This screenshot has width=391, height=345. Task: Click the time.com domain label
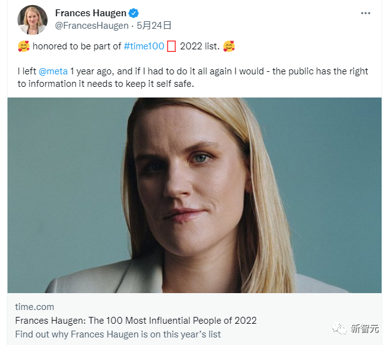[34, 307]
